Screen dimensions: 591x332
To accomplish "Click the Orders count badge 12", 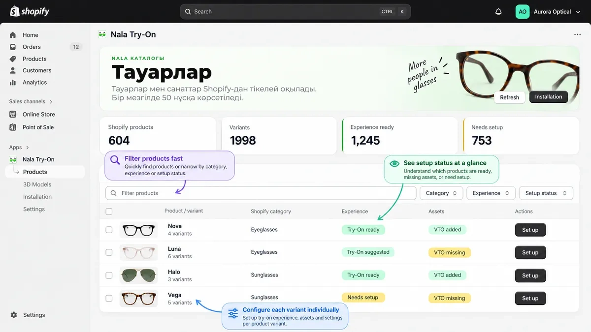I will pyautogui.click(x=76, y=47).
